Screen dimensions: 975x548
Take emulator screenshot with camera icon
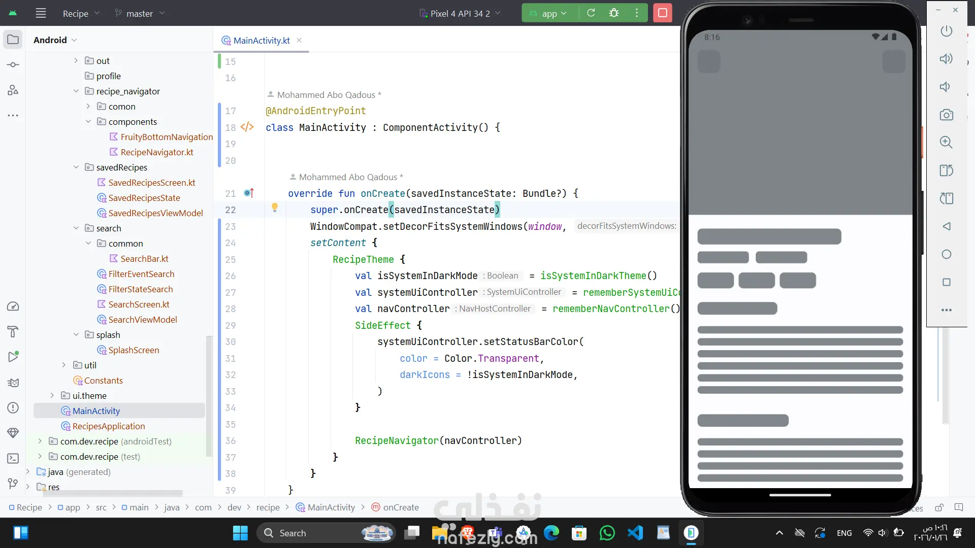(946, 115)
